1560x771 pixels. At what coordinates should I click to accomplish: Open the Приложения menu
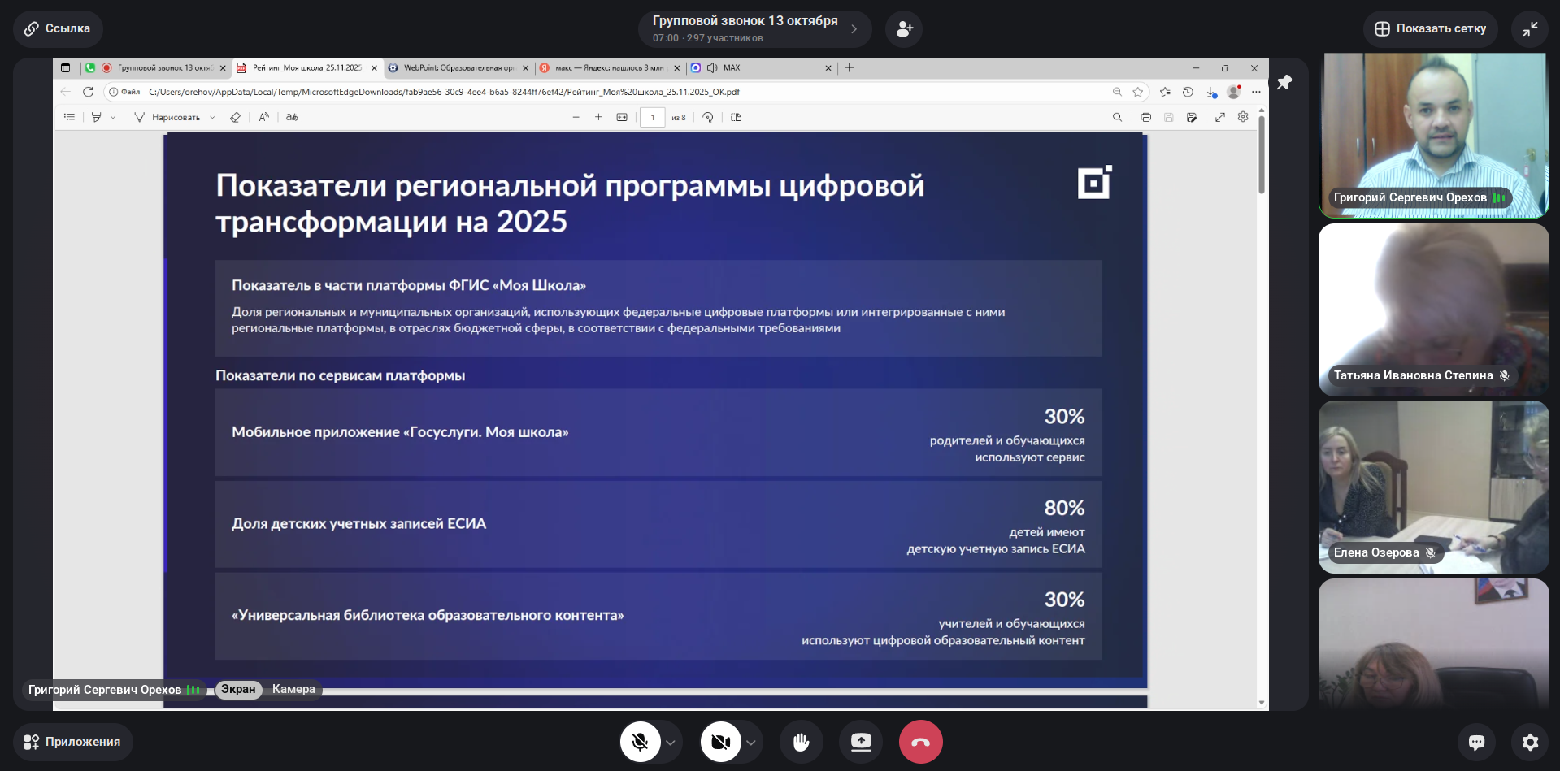coord(72,742)
